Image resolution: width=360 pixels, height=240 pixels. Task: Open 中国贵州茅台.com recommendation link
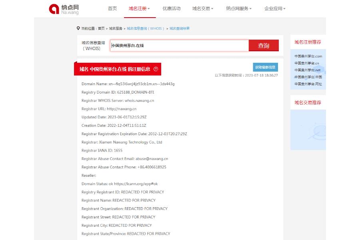[x=308, y=56]
